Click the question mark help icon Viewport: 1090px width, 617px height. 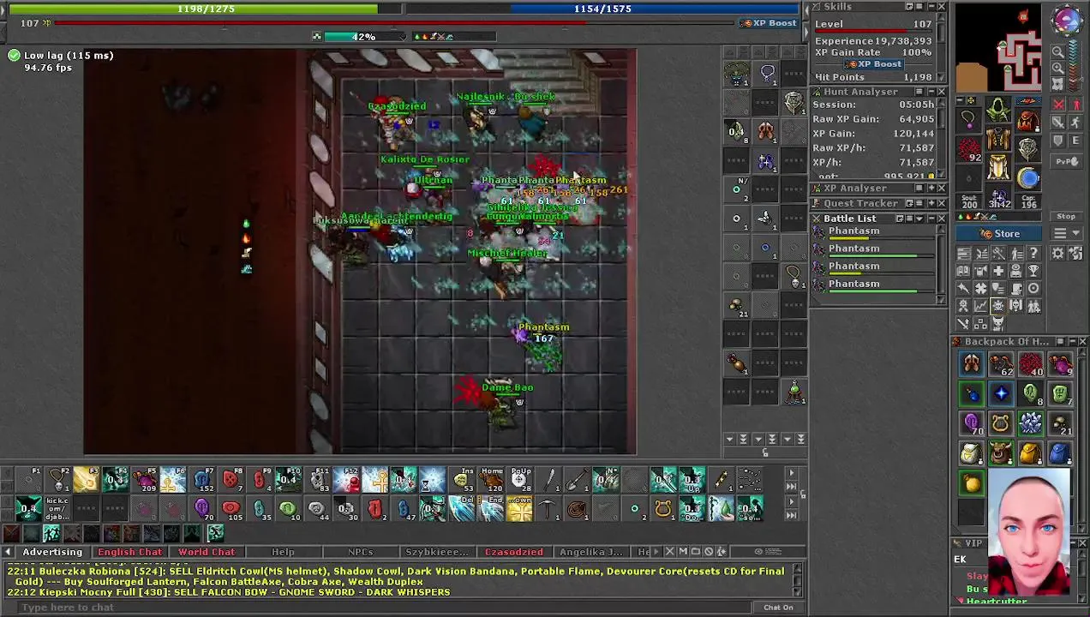coord(1033,253)
